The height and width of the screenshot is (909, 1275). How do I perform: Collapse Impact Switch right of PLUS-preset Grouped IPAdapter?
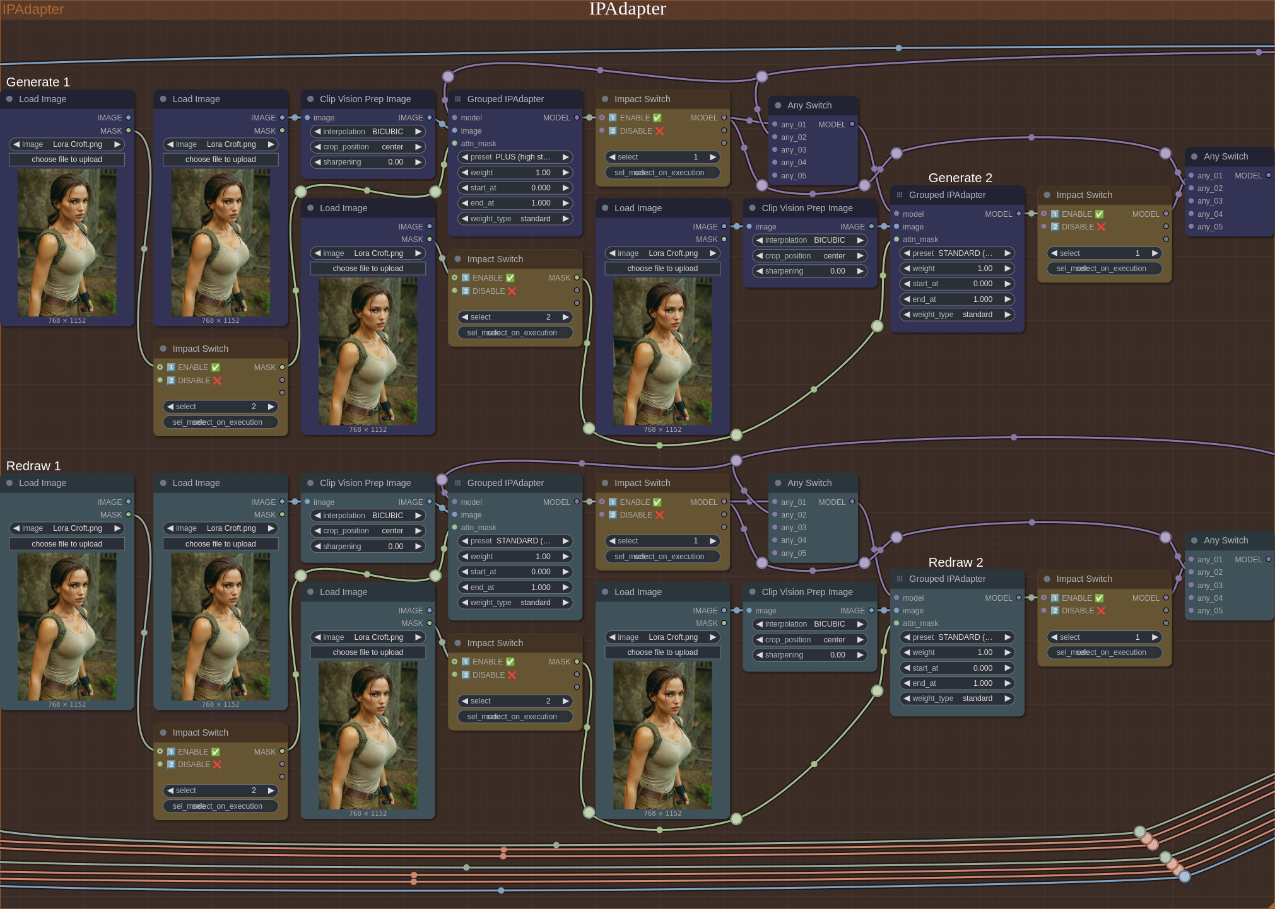point(605,99)
